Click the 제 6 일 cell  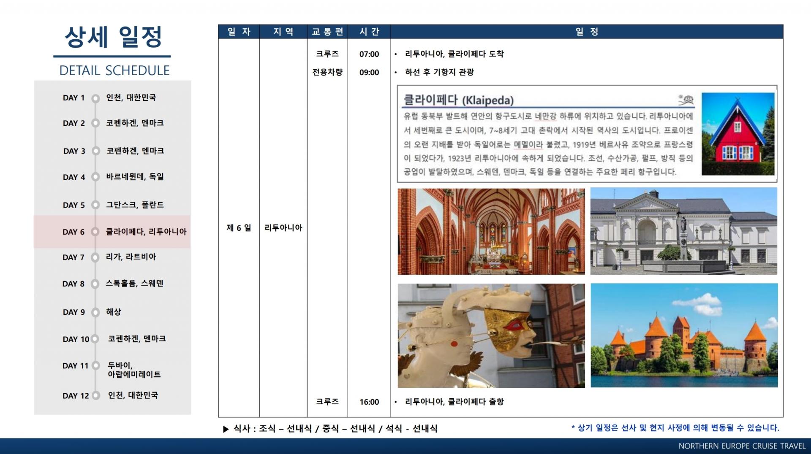point(239,228)
